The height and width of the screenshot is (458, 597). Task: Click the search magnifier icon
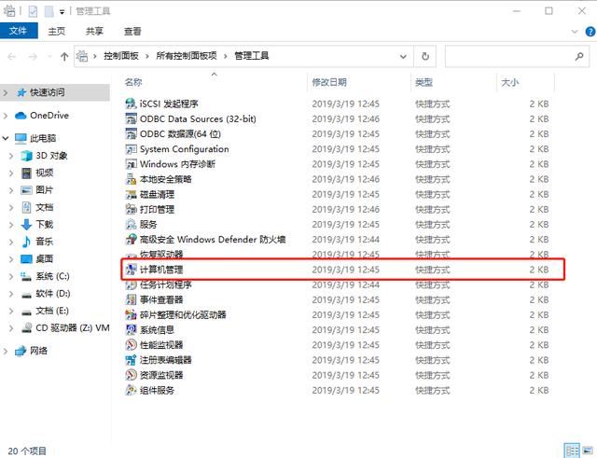[579, 56]
